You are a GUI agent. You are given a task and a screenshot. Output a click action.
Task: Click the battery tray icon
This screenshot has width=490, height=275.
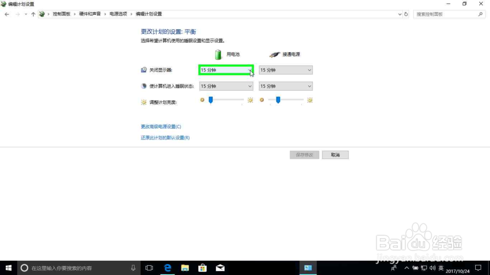tap(416, 268)
